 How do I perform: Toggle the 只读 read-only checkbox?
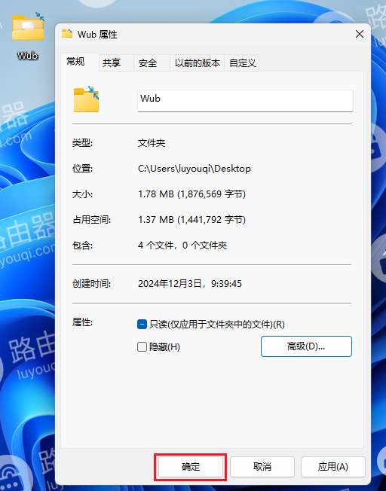142,324
